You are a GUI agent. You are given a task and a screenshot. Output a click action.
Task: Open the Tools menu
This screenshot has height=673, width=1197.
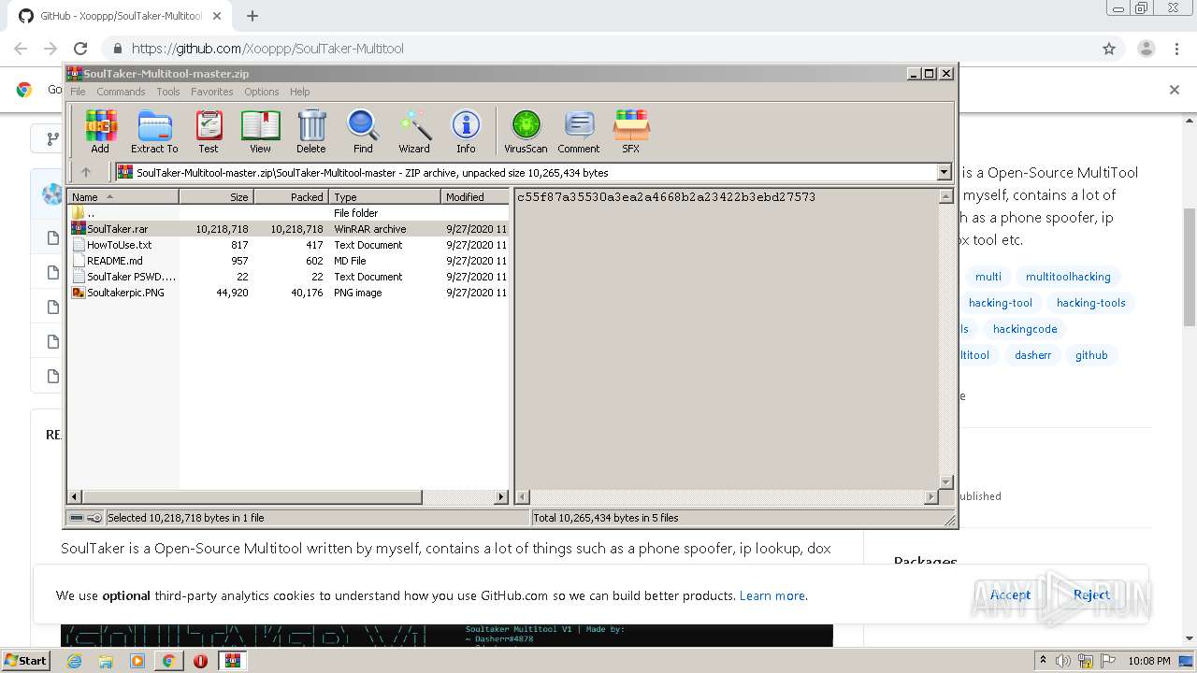pos(168,92)
